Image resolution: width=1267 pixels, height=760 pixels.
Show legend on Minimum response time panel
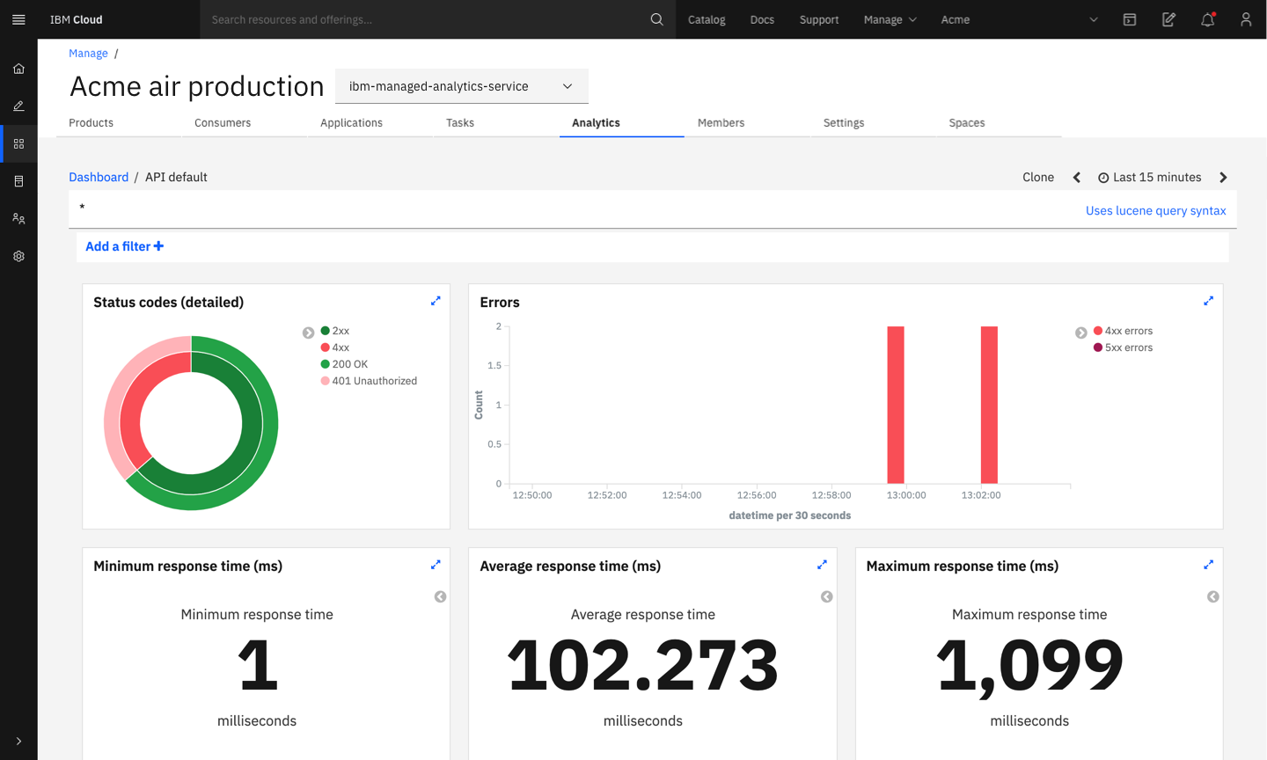[440, 596]
